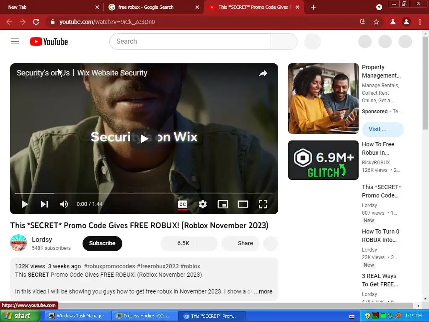The width and height of the screenshot is (429, 322).
Task: Click the address bar URL
Action: coord(107,22)
